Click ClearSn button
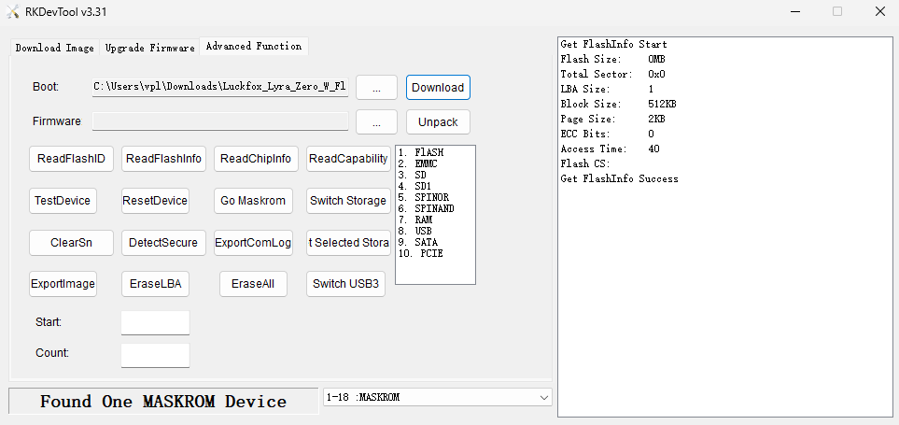Viewport: 899px width, 425px height. (x=71, y=243)
